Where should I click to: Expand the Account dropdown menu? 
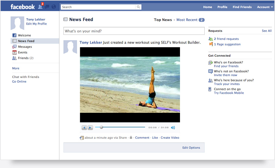coord(265,7)
